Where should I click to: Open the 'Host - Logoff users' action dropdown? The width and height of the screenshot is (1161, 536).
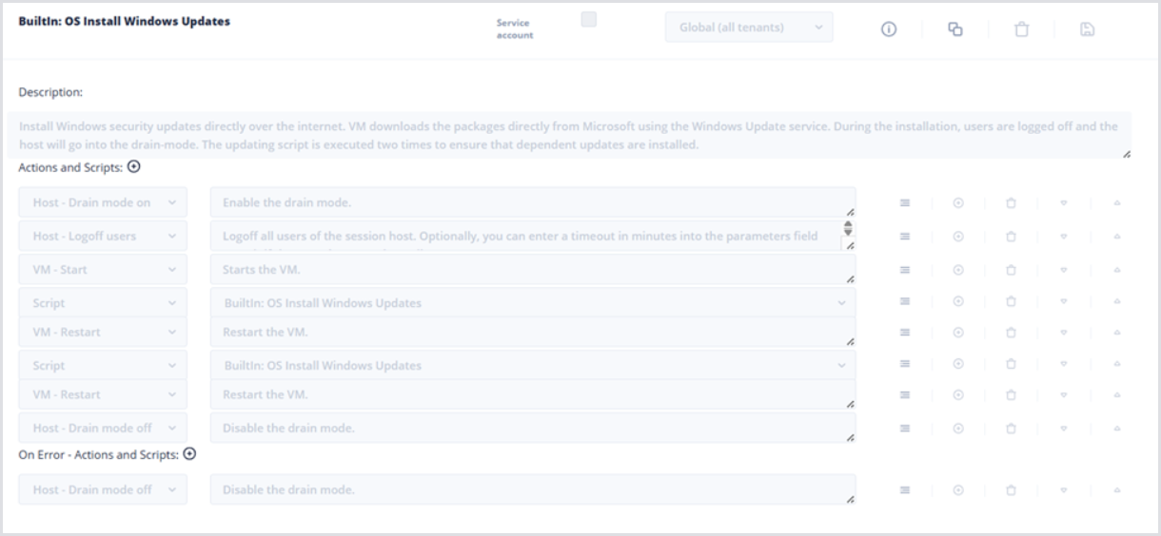coord(103,237)
